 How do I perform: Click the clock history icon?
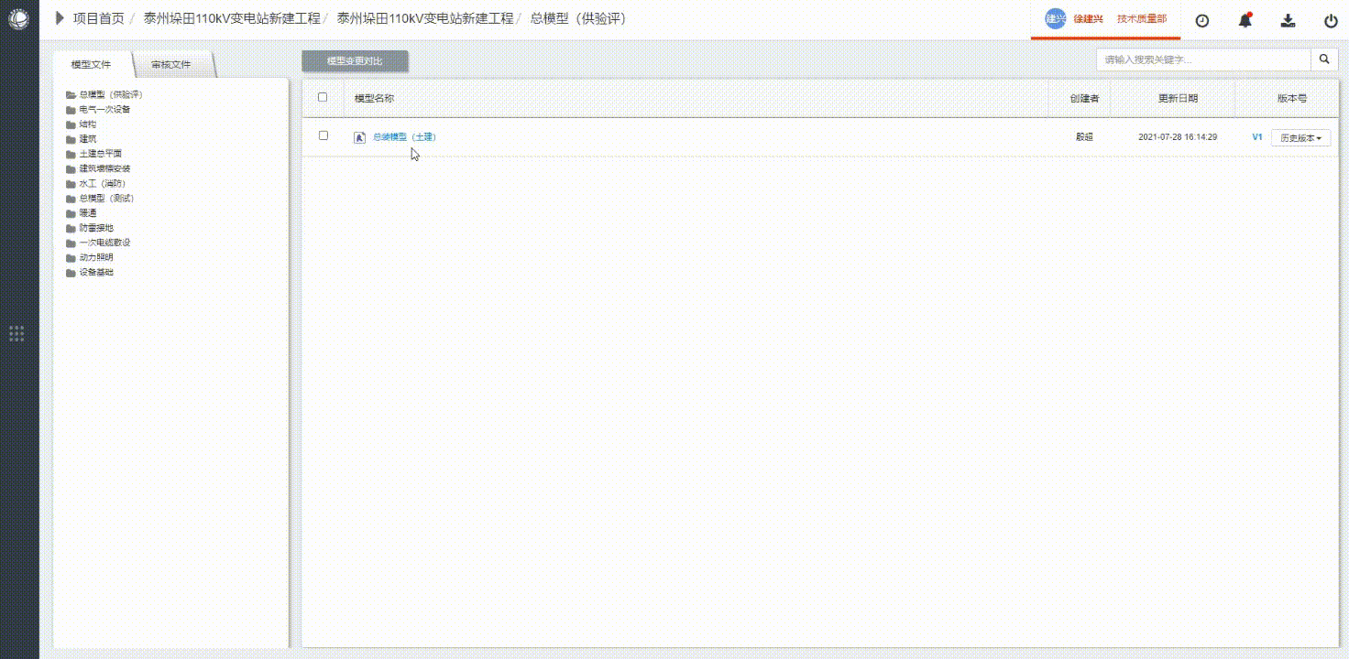click(x=1202, y=20)
